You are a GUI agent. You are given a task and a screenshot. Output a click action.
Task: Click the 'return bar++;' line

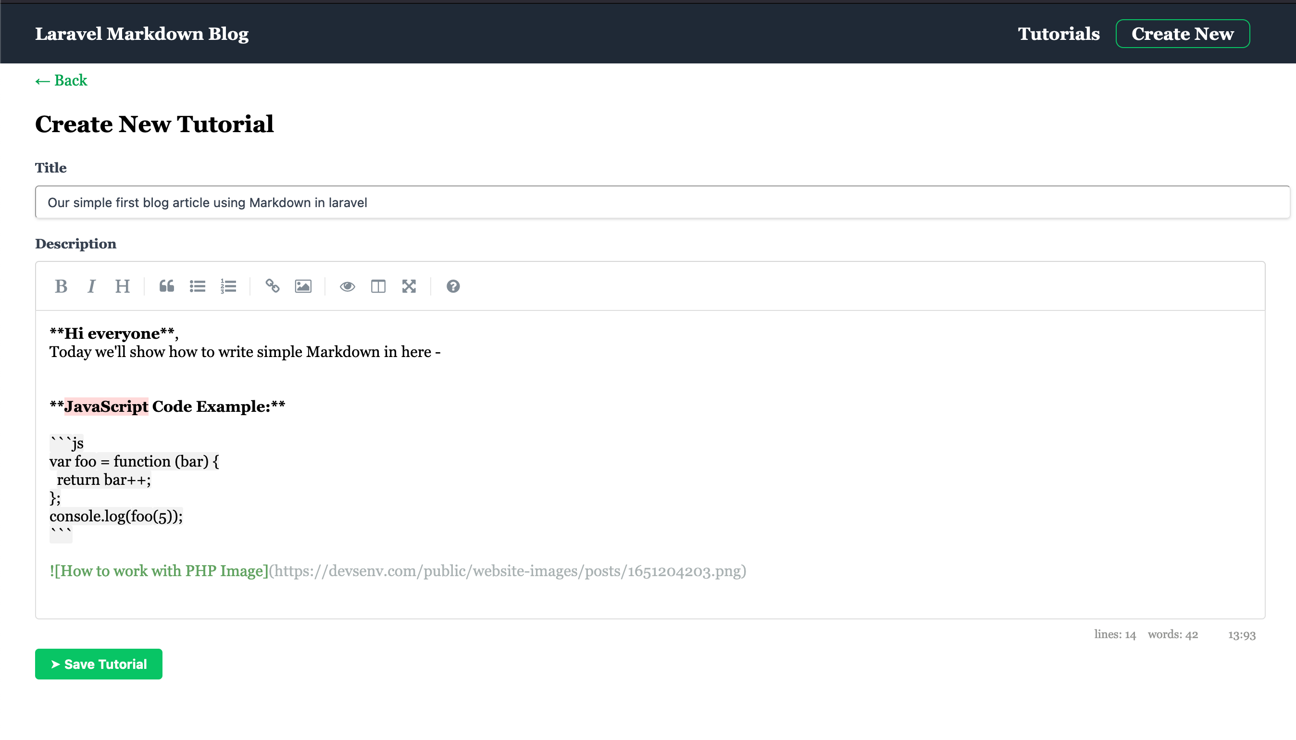point(104,480)
